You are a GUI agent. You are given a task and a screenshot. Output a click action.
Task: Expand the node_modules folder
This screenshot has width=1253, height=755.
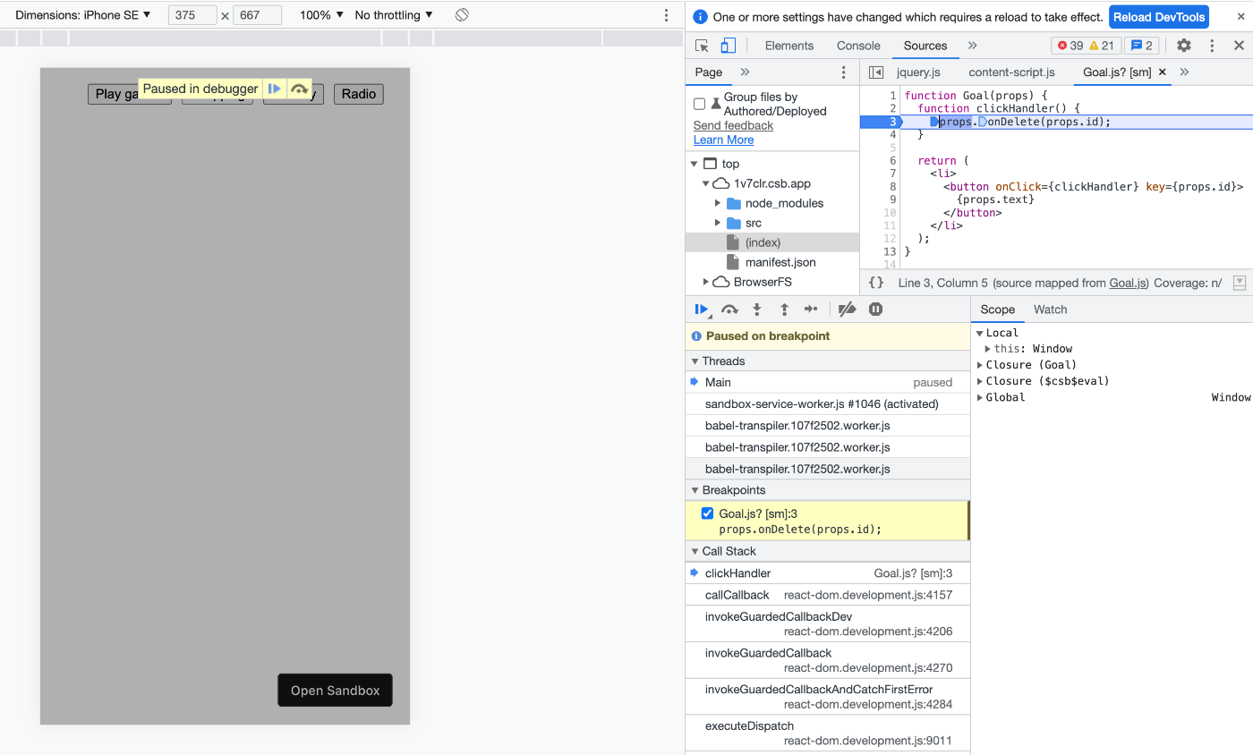pos(718,203)
